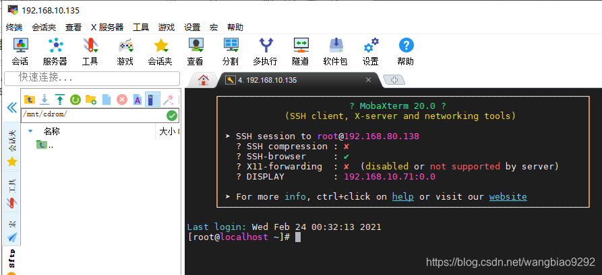Click root@192.168.80.138 text in banner

click(x=368, y=136)
